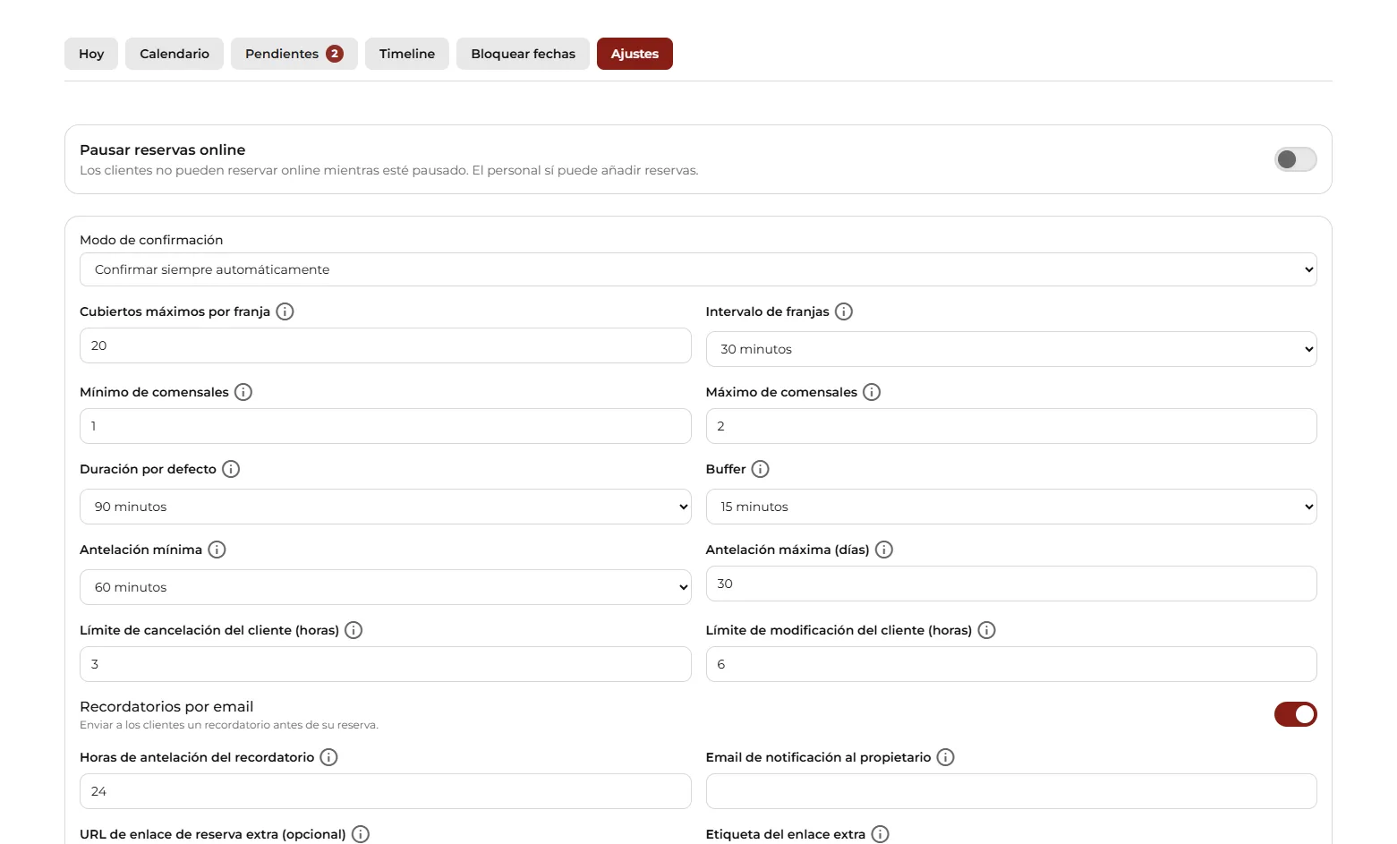Screen dimensions: 1397x844
Task: Show help for URL de enlace de reserva extra
Action: tap(361, 834)
